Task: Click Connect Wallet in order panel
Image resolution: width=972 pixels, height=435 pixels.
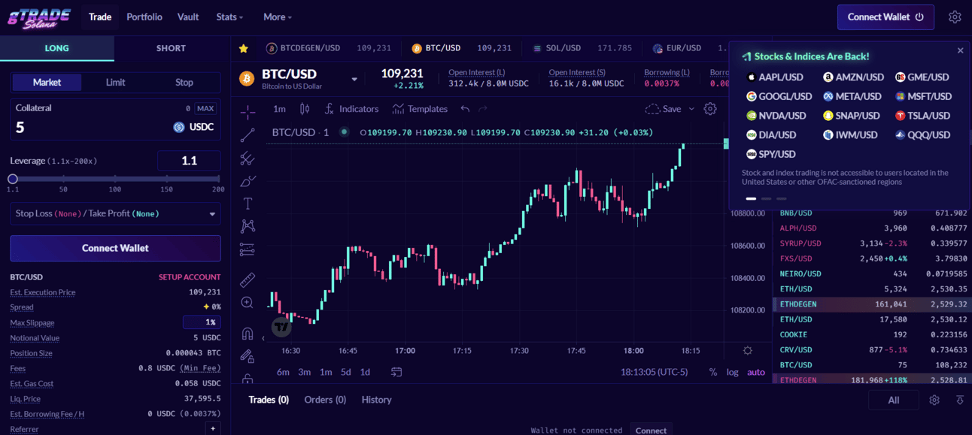Action: 115,248
